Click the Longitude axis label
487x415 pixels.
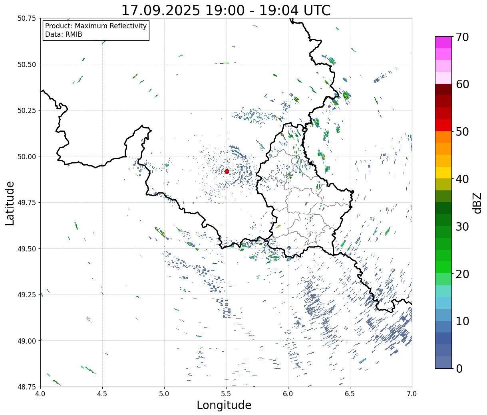tap(224, 405)
